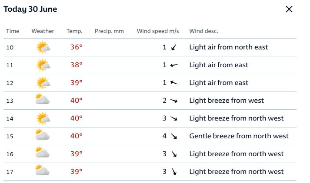The height and width of the screenshot is (183, 310).
Task: Click the weather icon for hour 12
Action: (43, 83)
